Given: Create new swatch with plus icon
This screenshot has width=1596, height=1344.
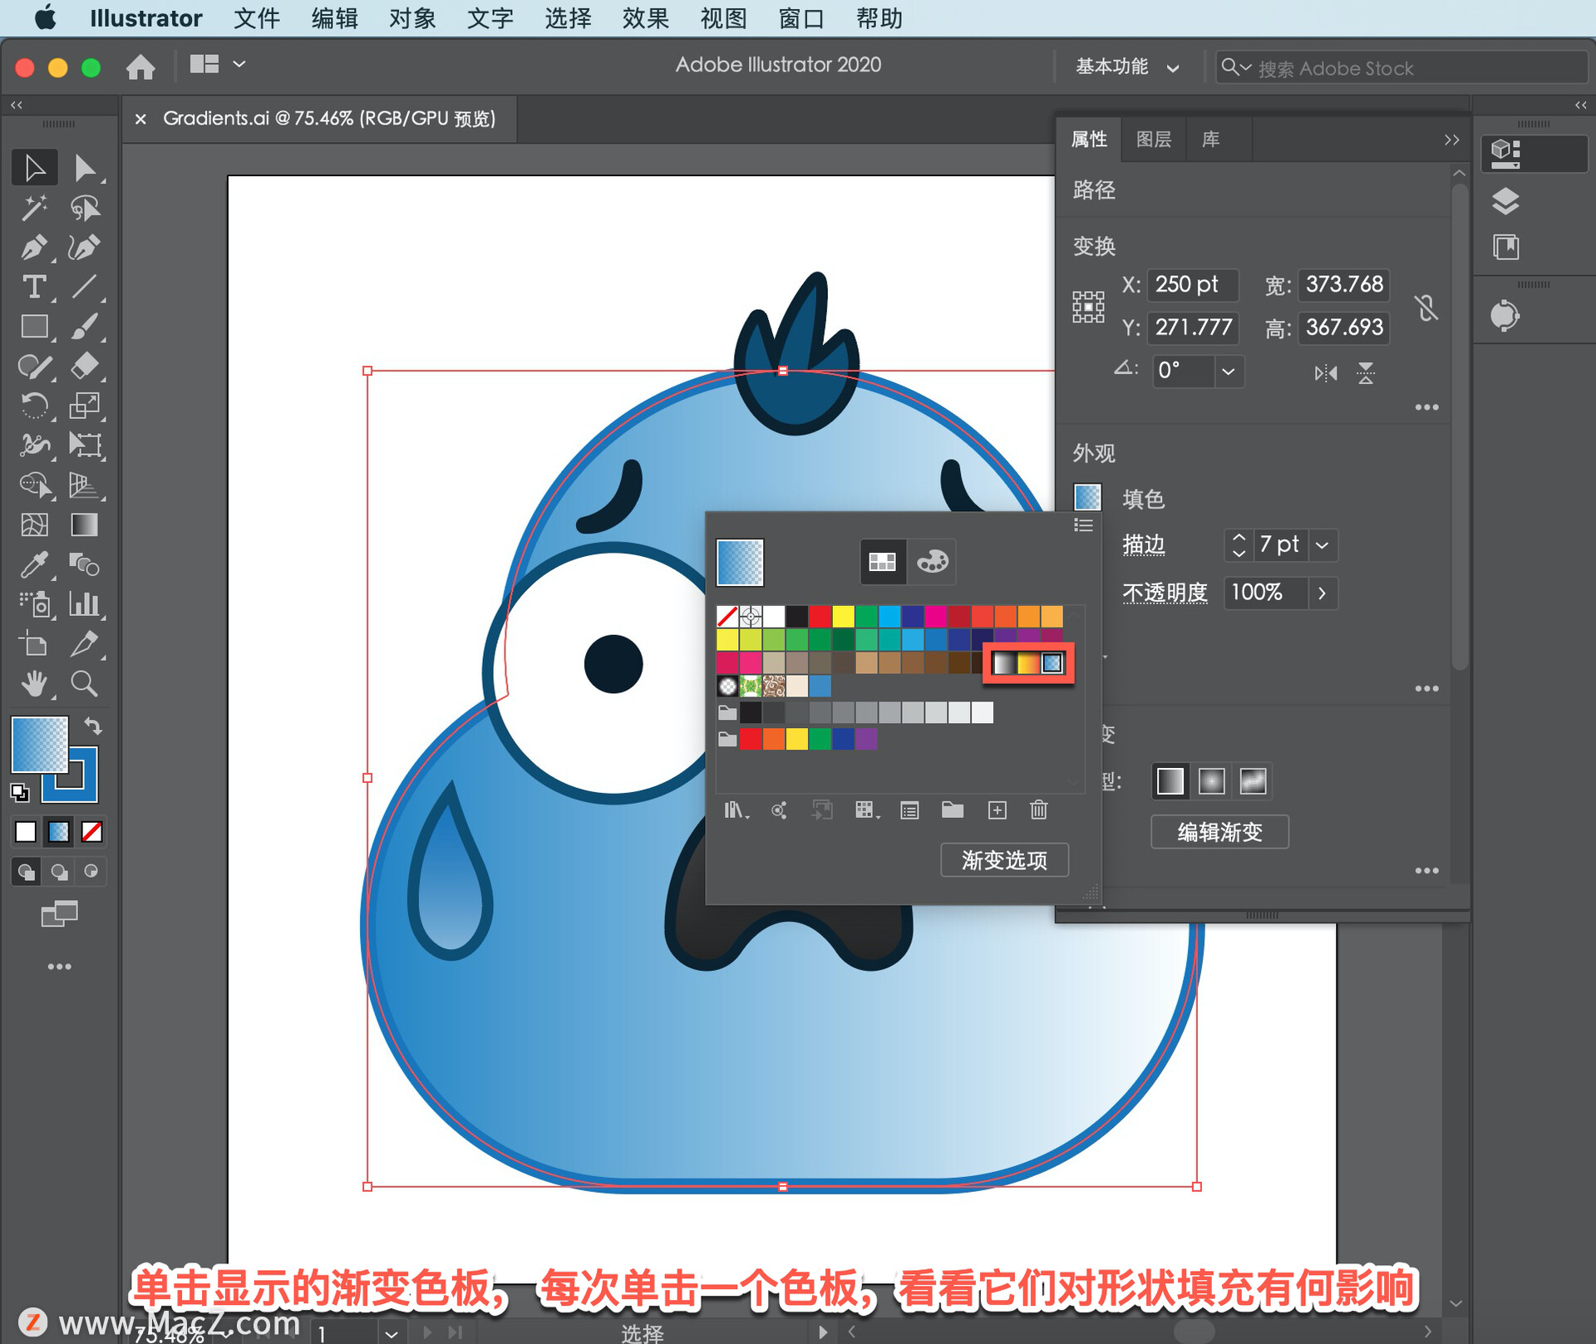Looking at the screenshot, I should coord(997,810).
